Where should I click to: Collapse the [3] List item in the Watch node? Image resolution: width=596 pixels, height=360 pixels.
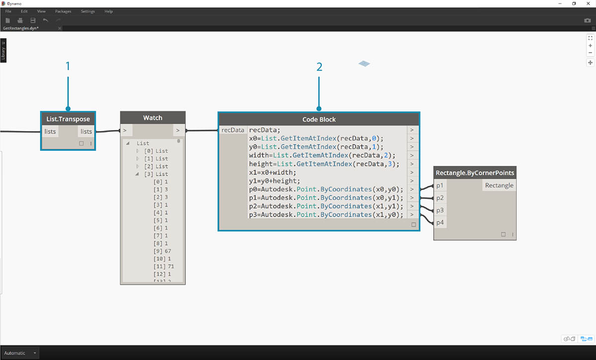click(137, 174)
